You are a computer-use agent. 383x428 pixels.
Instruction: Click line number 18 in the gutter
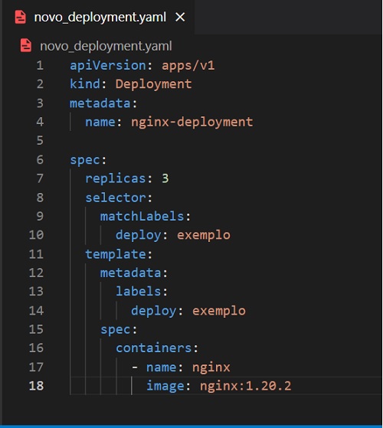click(36, 386)
